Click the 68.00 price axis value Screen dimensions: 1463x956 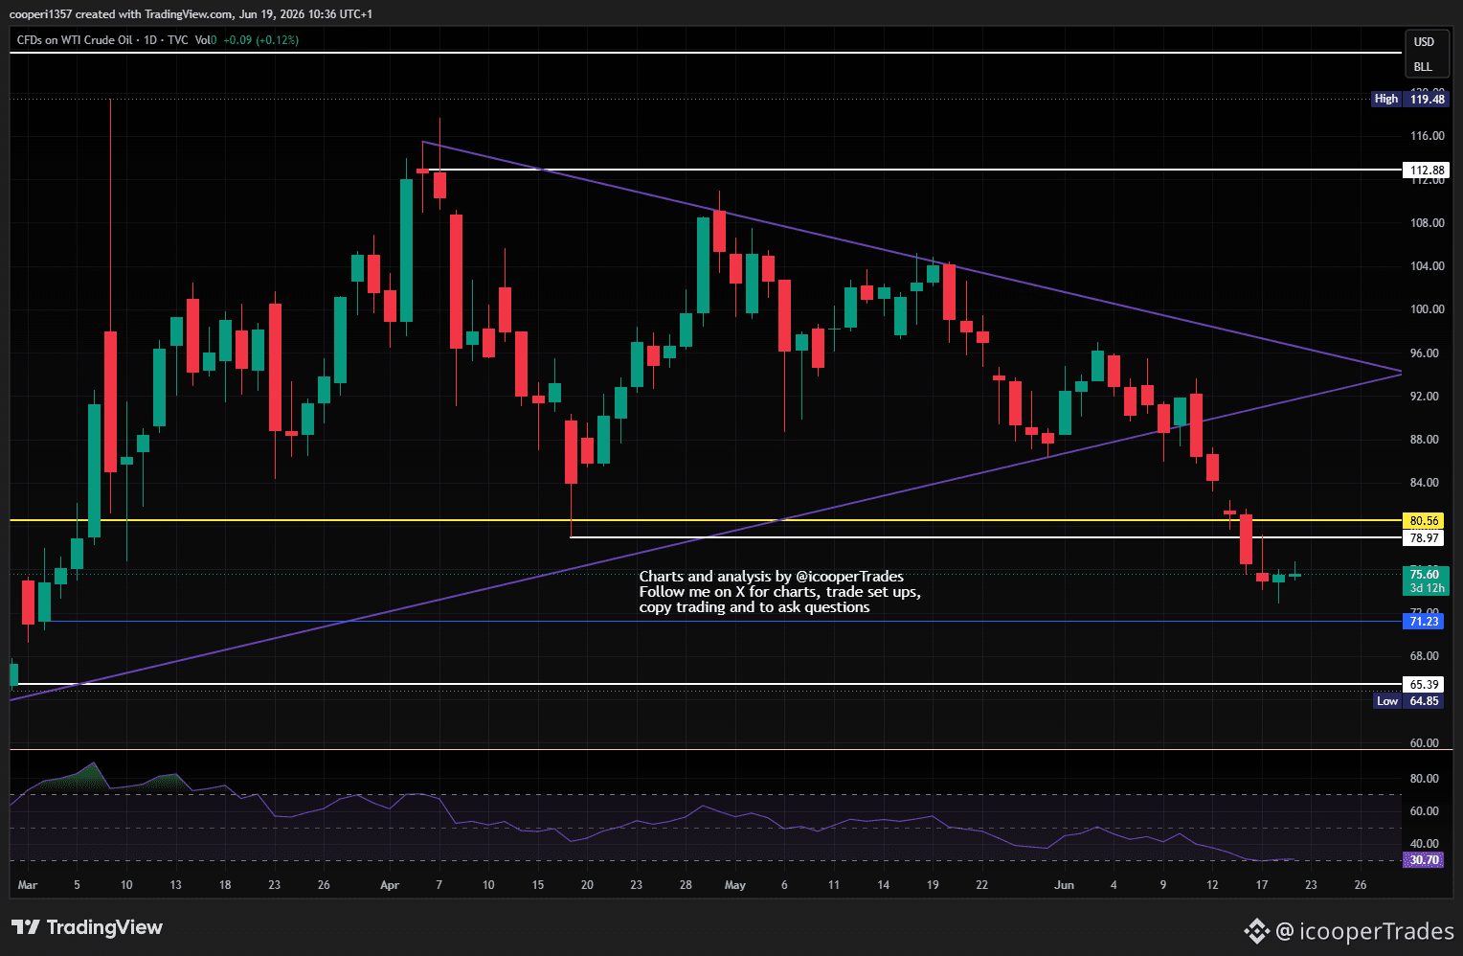pos(1427,656)
